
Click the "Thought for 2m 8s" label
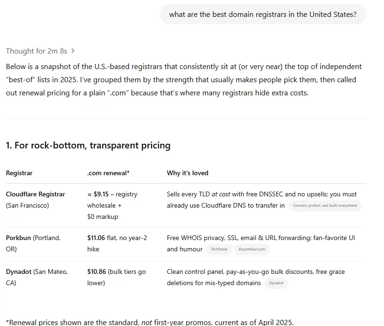coord(37,51)
